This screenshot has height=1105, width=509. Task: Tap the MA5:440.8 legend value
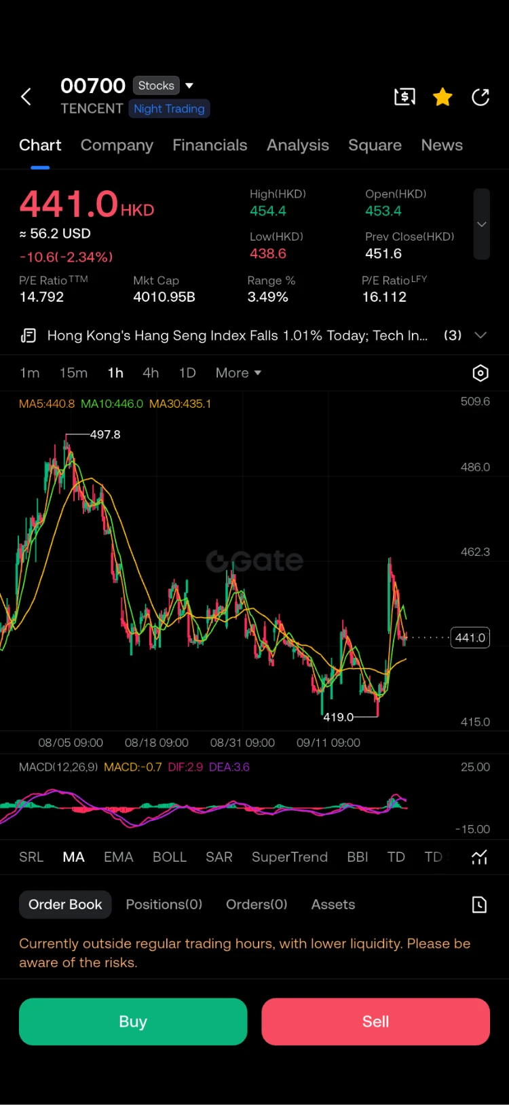47,404
